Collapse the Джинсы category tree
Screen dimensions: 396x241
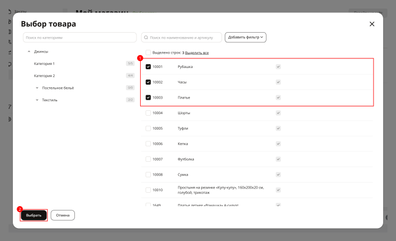click(29, 51)
